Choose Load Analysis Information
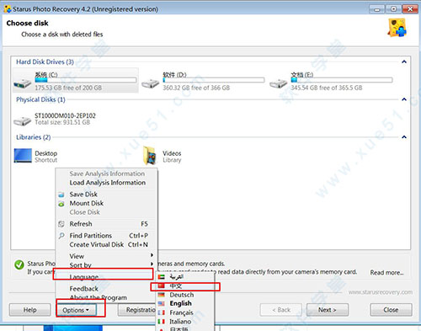The width and height of the screenshot is (421, 331). (x=107, y=183)
